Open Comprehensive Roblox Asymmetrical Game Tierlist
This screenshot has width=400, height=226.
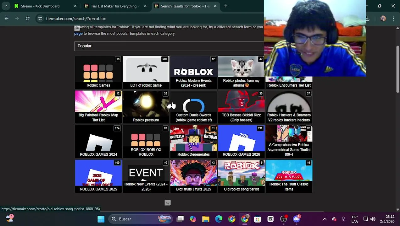[x=289, y=142]
